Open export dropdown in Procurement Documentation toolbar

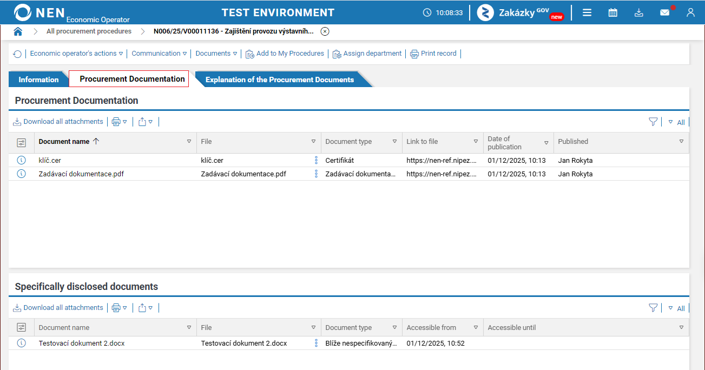click(x=146, y=122)
